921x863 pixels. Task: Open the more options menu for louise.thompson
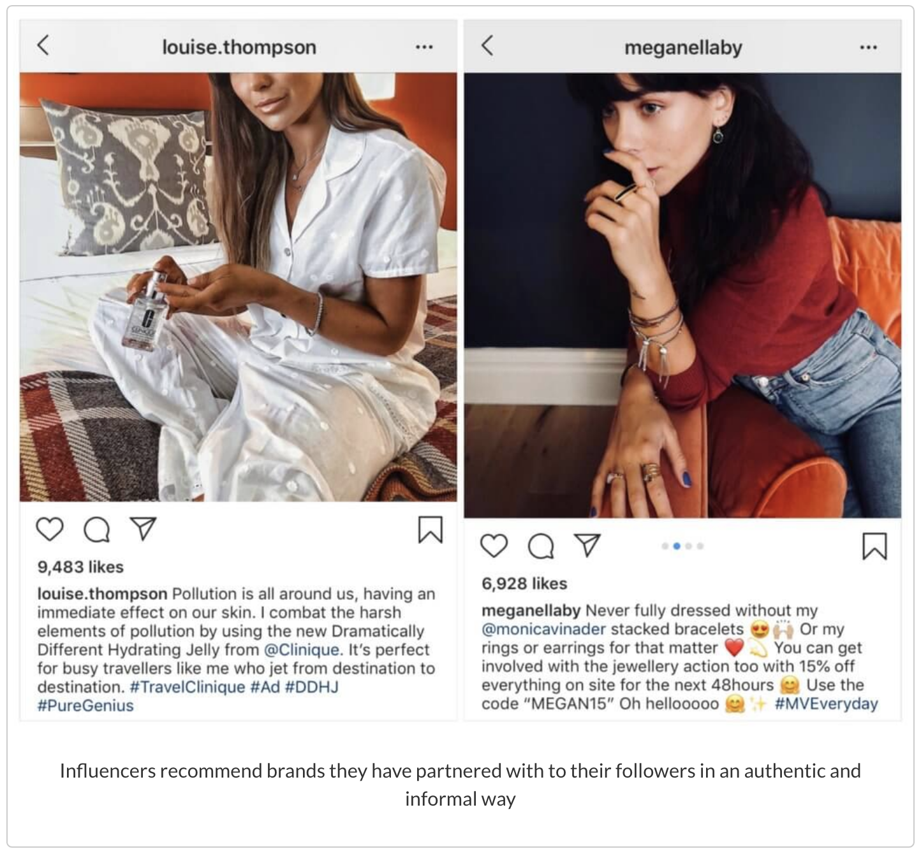coord(424,47)
